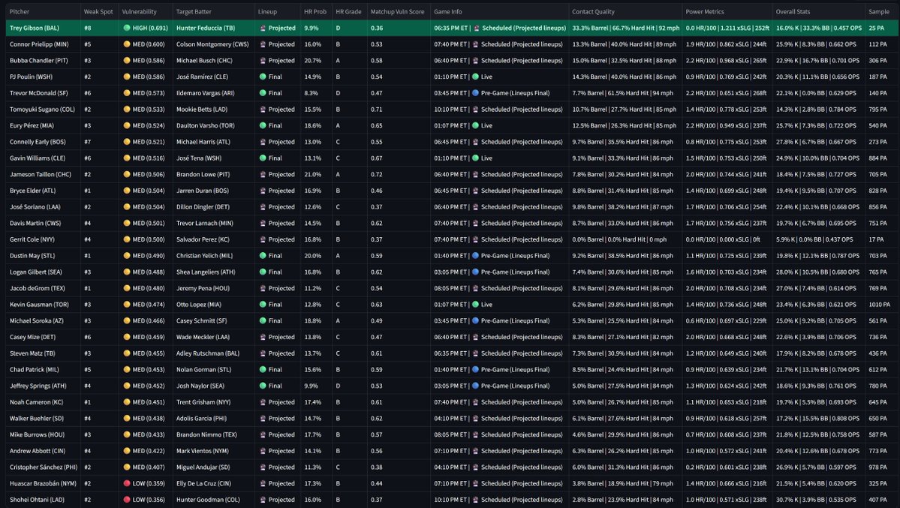Click target batter Adley Rutschman (BAL)
The image size is (900, 508).
click(x=208, y=353)
